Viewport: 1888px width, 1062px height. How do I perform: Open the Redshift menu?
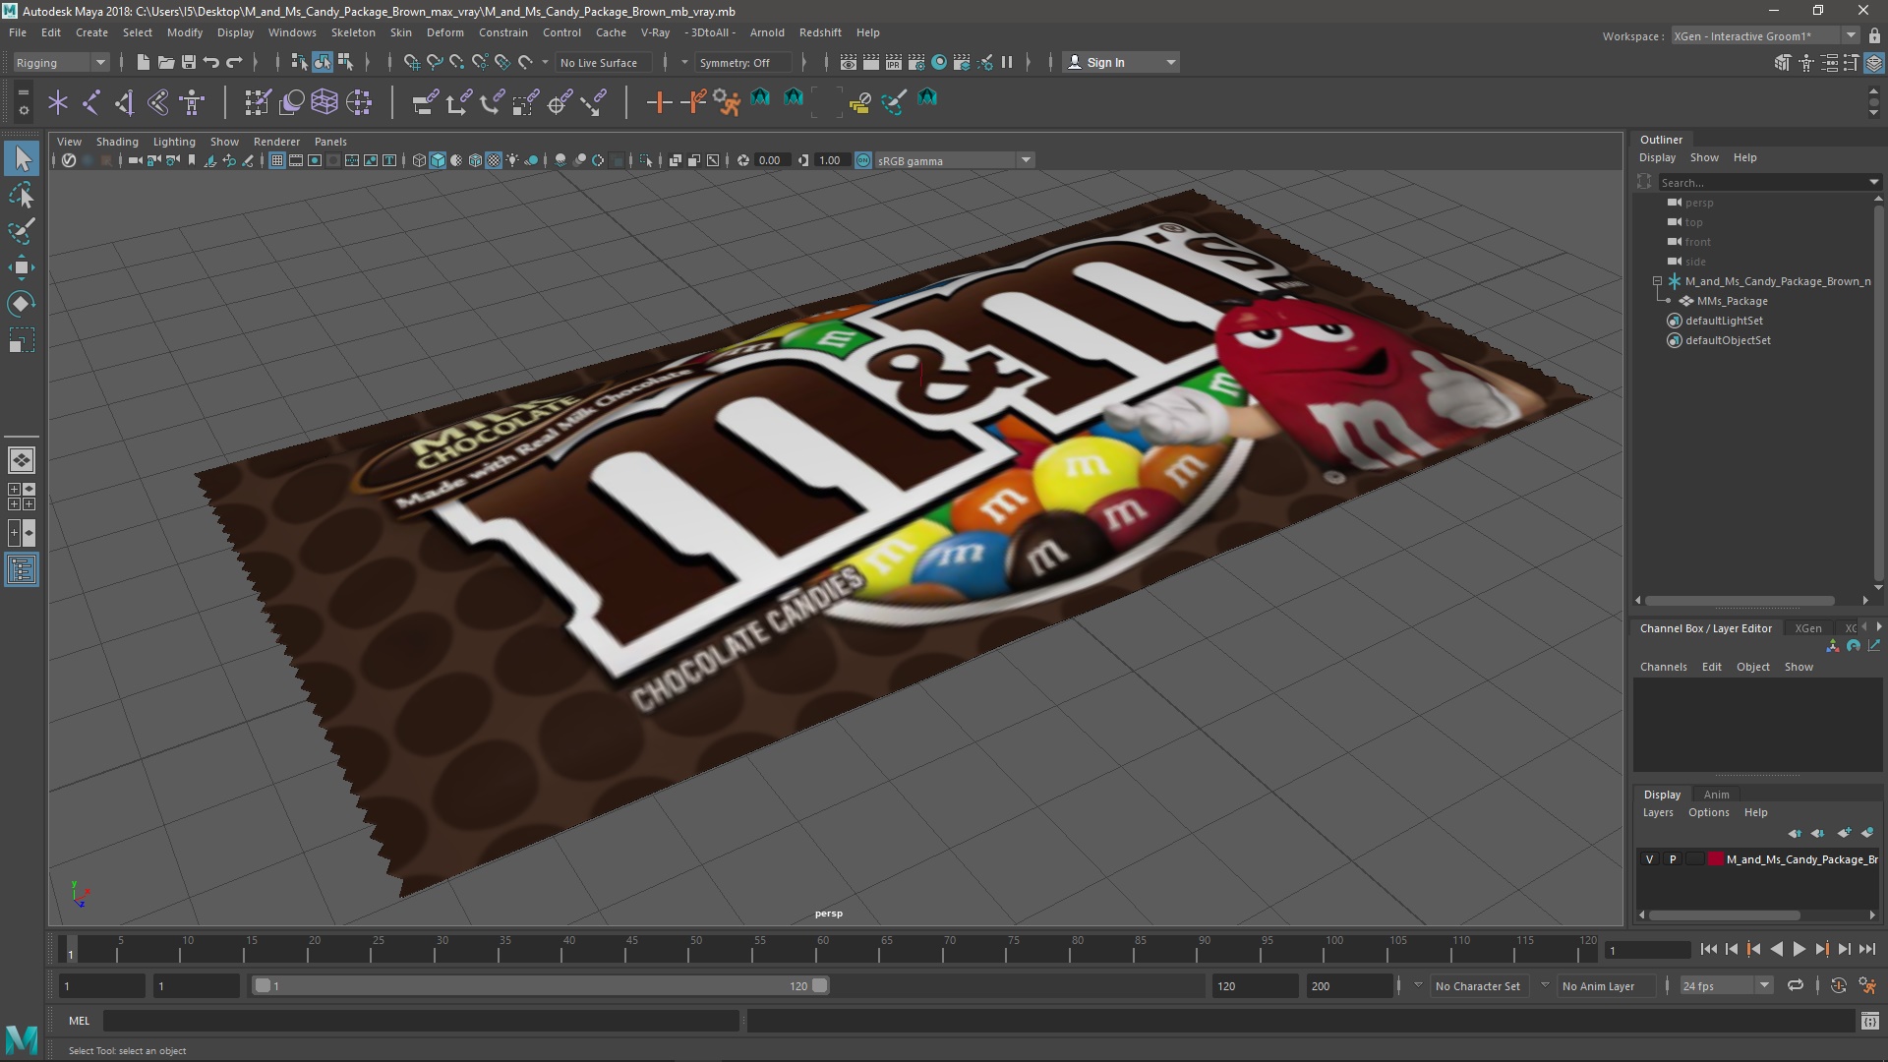(820, 32)
